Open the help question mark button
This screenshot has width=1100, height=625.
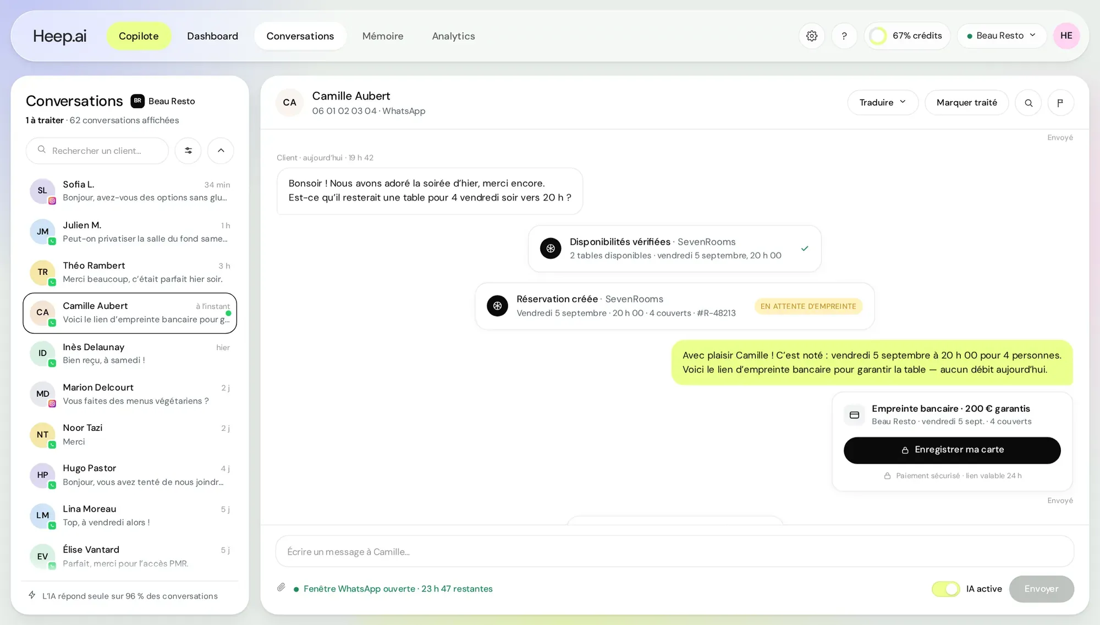(844, 36)
